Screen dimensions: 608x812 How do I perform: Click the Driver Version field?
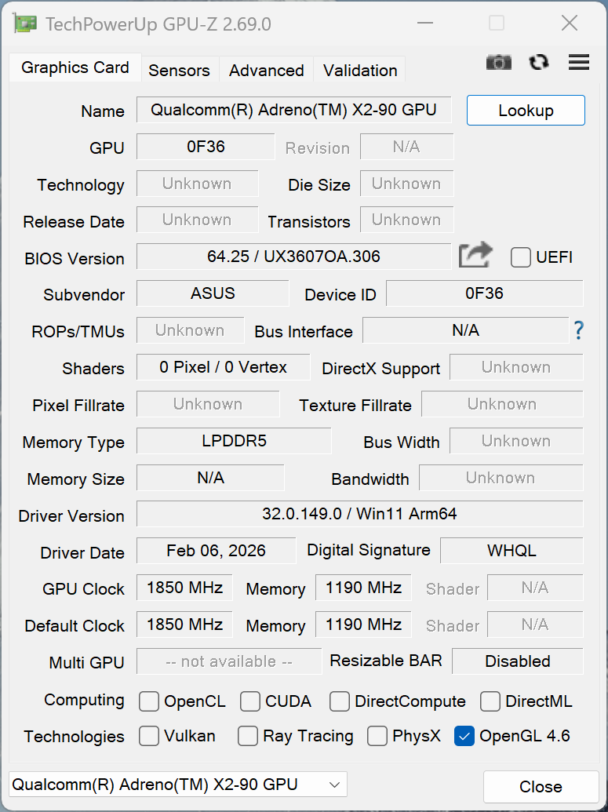pyautogui.click(x=359, y=515)
